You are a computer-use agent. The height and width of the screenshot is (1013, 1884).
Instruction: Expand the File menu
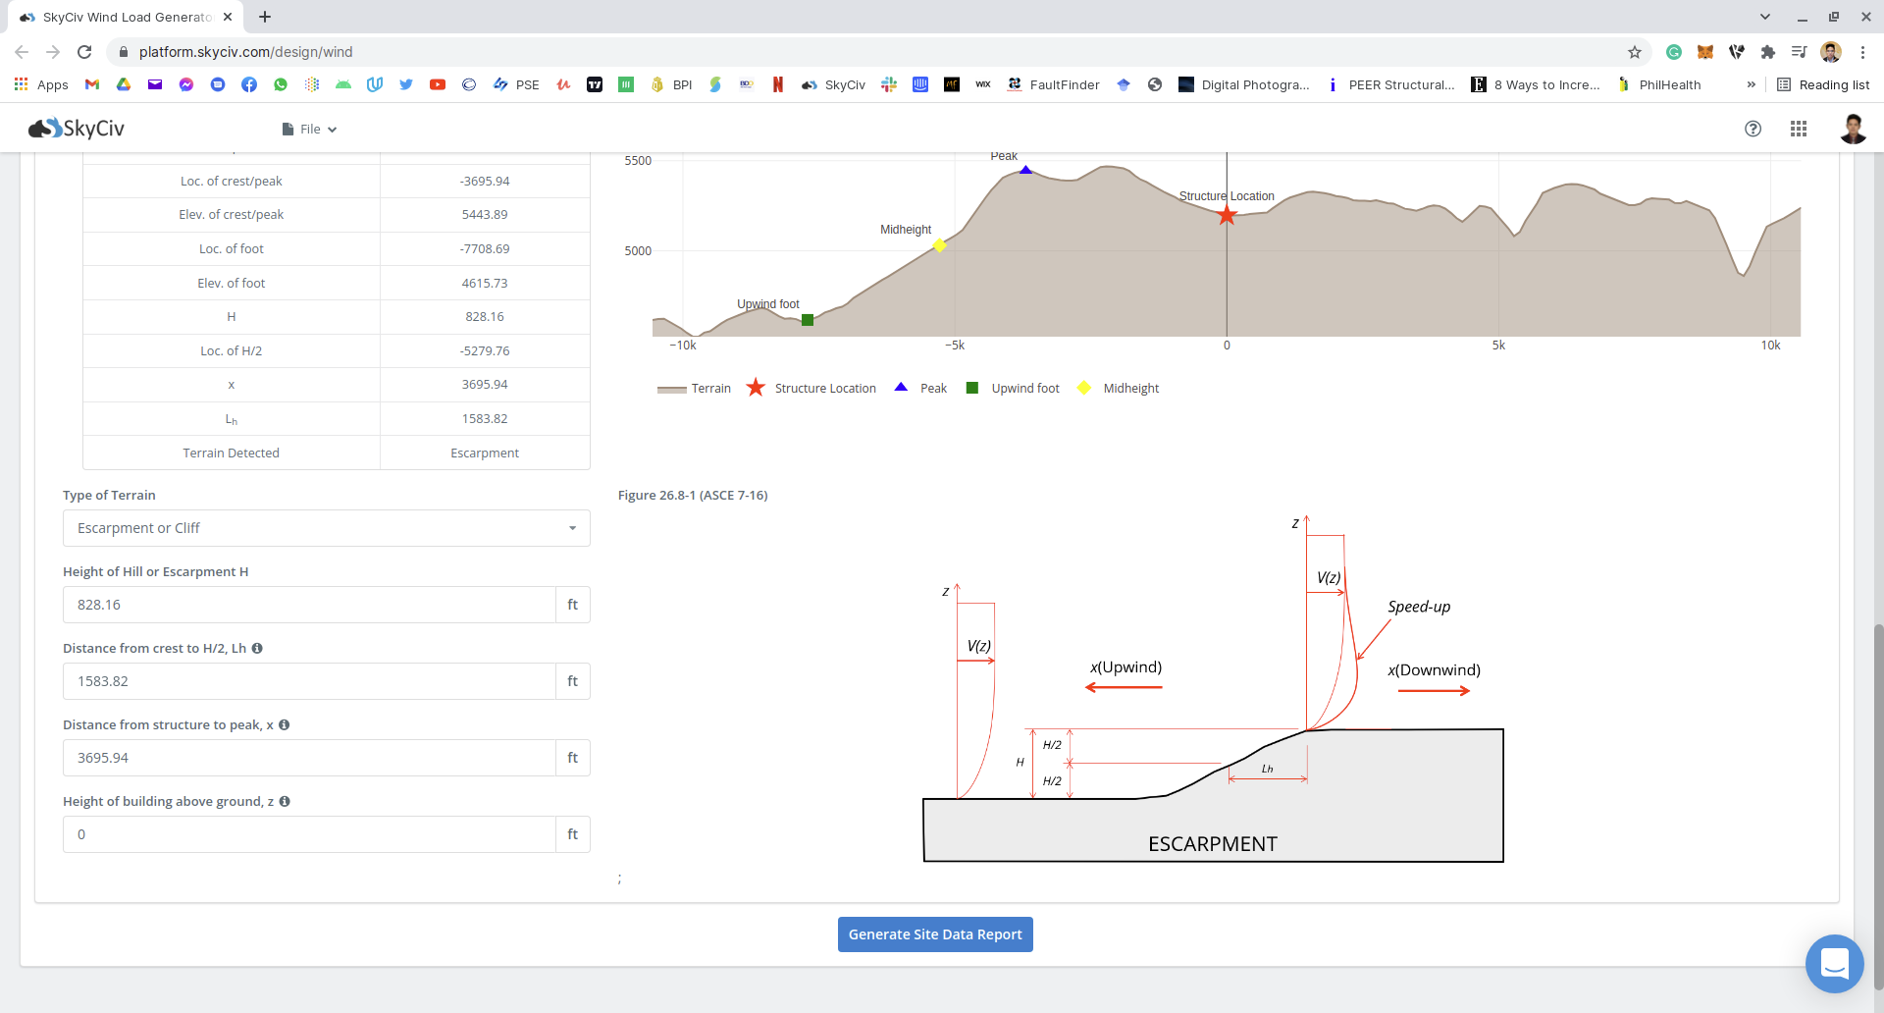[310, 129]
